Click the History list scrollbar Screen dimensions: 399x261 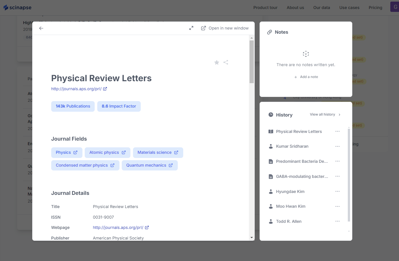tap(349, 175)
